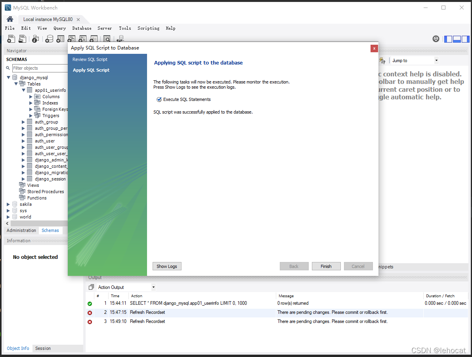Click the Stored Procedures folder icon

22,192
